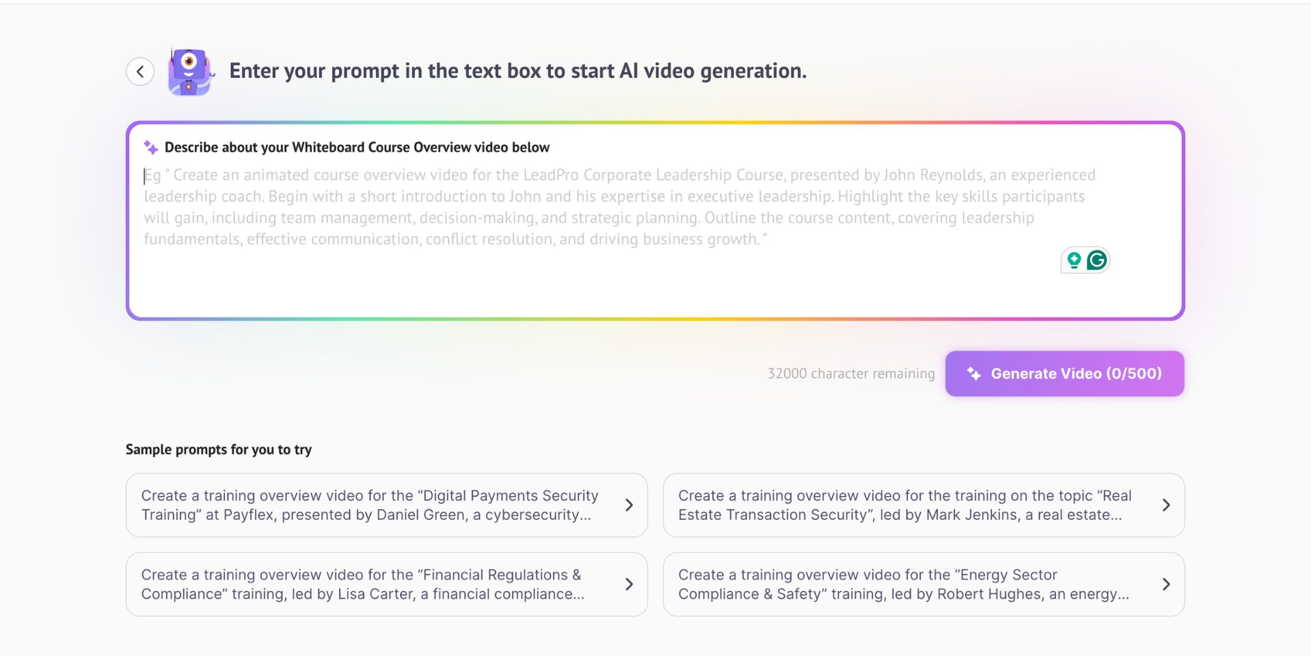Viewport: 1311px width, 656px height.
Task: Click the Whiteboard Course Overview description label
Action: coord(357,148)
